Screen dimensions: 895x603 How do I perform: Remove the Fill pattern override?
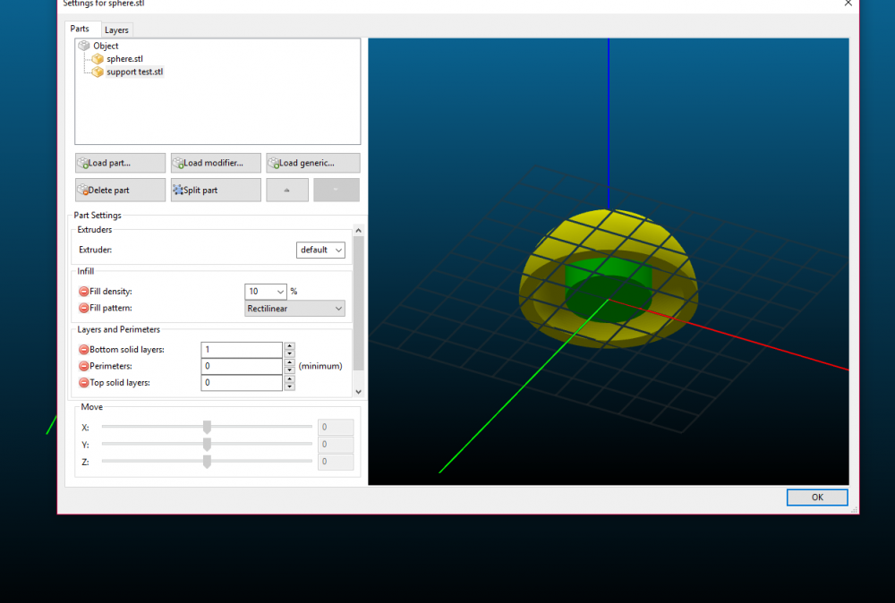point(84,308)
